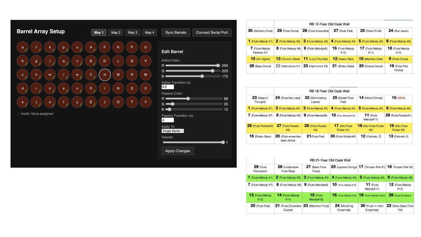Click the Passive Transition input field
Viewport: 421px width, 237px height.
pyautogui.click(x=168, y=120)
